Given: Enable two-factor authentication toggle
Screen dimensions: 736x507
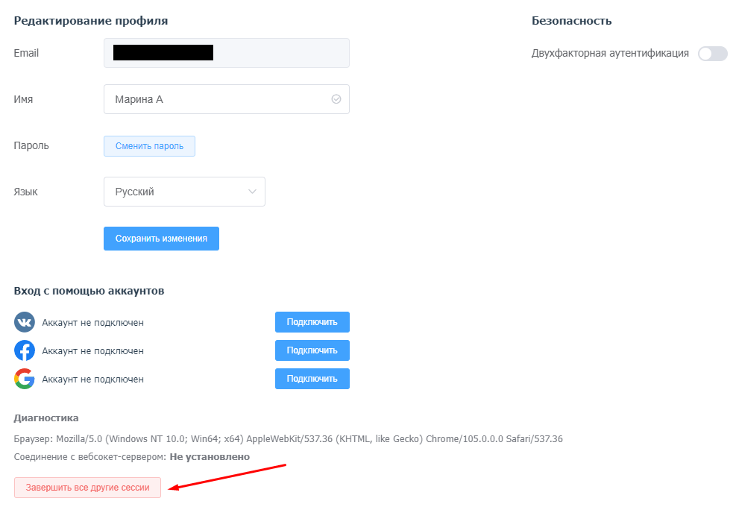Looking at the screenshot, I should point(713,54).
